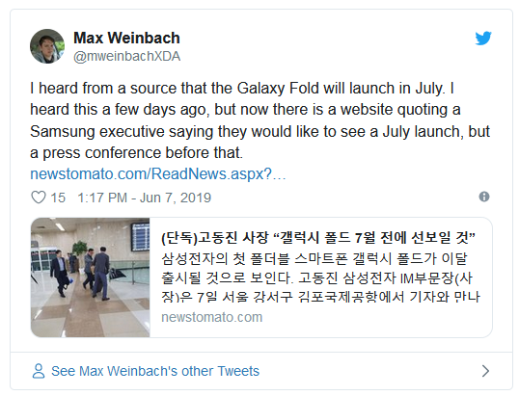Click tweet line 'heard this a few days ago'
Screen dimensions: 519x396
pos(245,110)
